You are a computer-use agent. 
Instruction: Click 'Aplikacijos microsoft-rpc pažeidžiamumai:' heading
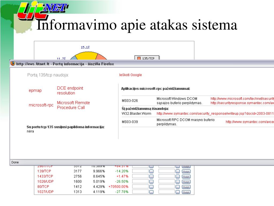(x=155, y=89)
